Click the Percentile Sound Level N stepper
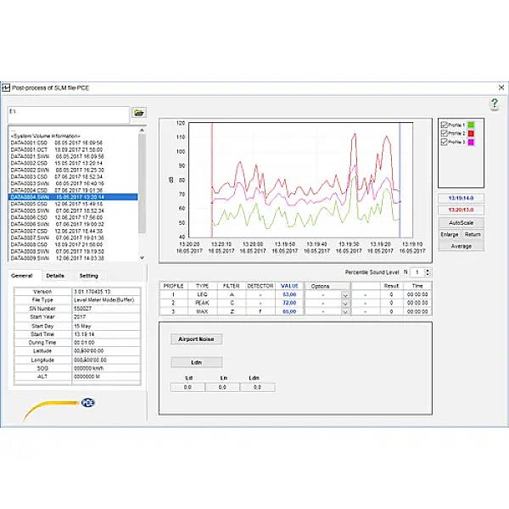 point(427,271)
